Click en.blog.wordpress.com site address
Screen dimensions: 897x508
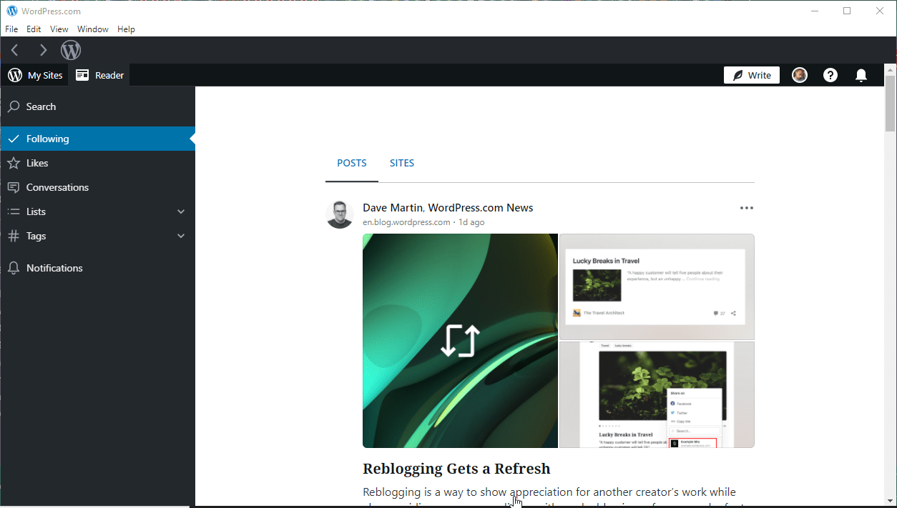click(406, 222)
